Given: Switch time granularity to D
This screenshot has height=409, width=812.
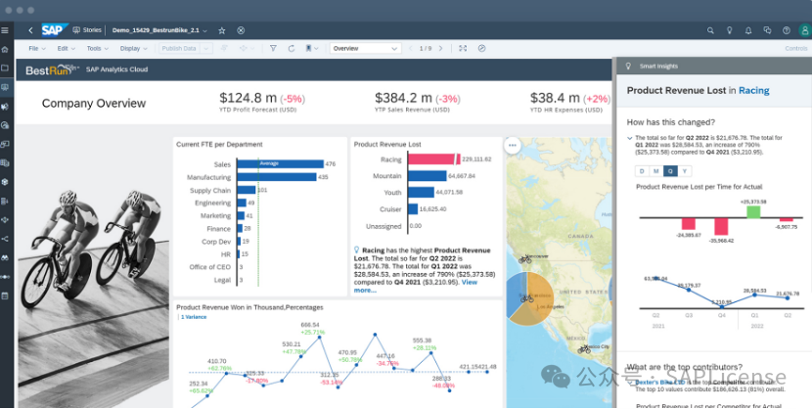Looking at the screenshot, I should [x=642, y=171].
